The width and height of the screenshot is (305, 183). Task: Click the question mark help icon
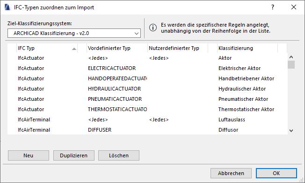click(273, 7)
